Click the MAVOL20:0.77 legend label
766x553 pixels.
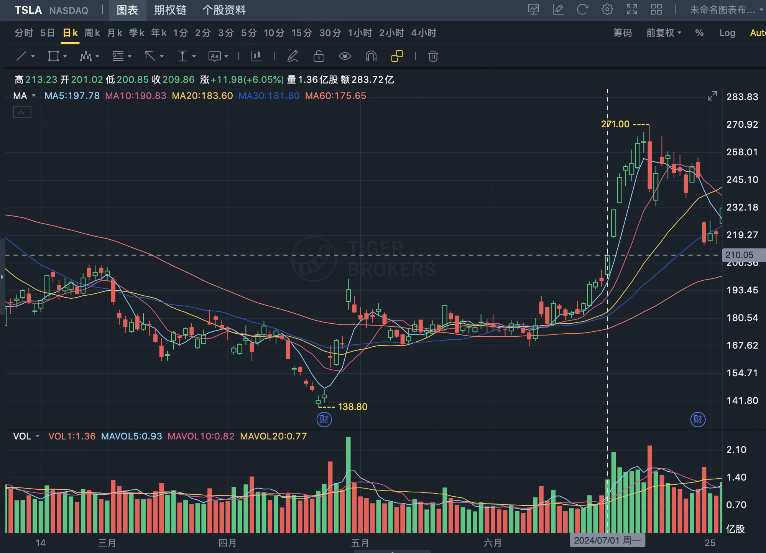tap(273, 436)
